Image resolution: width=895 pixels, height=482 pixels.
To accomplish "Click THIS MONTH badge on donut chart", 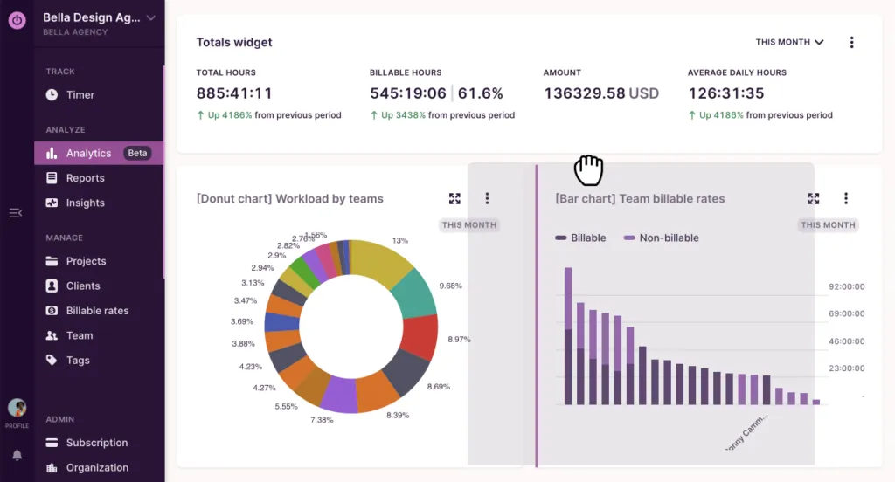I will click(x=468, y=225).
